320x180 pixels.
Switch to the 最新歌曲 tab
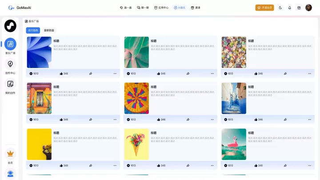tap(49, 30)
